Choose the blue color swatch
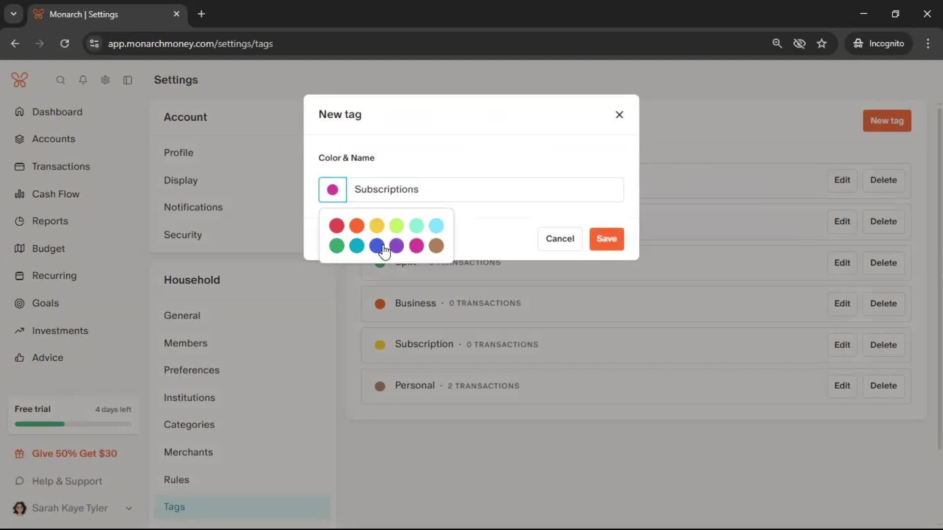943x530 pixels. [x=376, y=245]
